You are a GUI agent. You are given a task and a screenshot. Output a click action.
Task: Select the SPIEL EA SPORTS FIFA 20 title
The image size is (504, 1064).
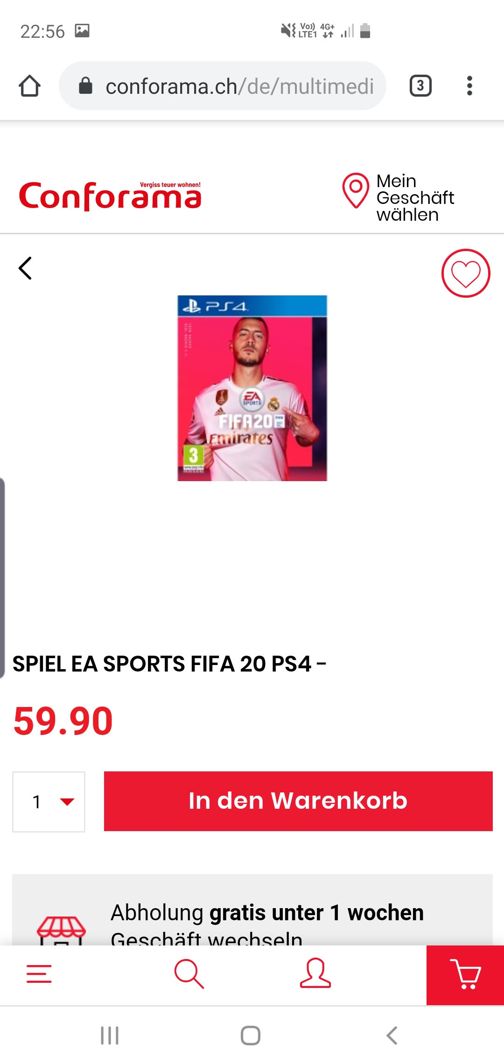click(x=169, y=664)
